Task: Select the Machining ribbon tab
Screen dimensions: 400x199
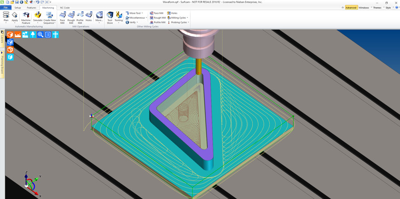Action: click(x=48, y=8)
